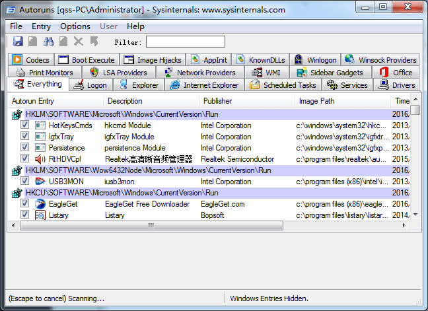Sort by the Description column header
The image size is (428, 311).
(151, 101)
